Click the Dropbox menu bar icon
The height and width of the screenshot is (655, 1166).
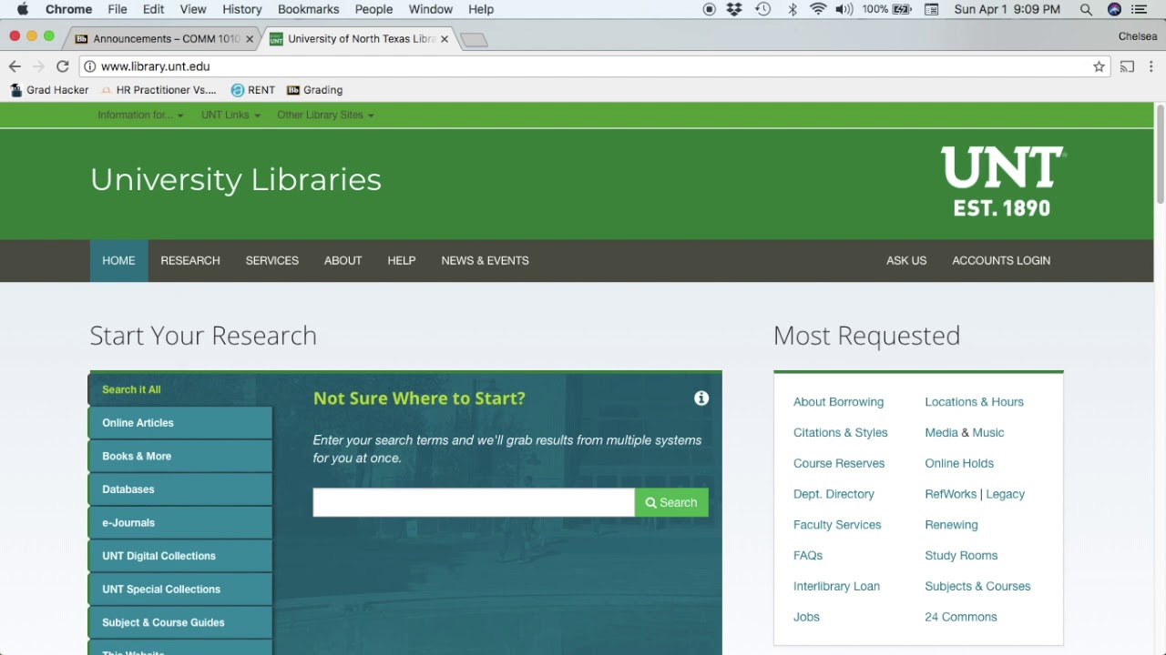[x=734, y=9]
